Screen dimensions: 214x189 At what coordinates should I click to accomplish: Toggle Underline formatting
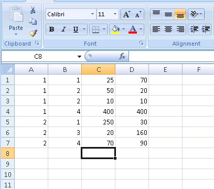click(76, 29)
